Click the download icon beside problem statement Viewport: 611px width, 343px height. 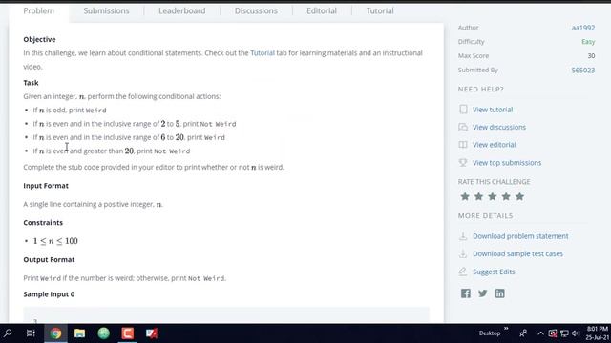(463, 236)
